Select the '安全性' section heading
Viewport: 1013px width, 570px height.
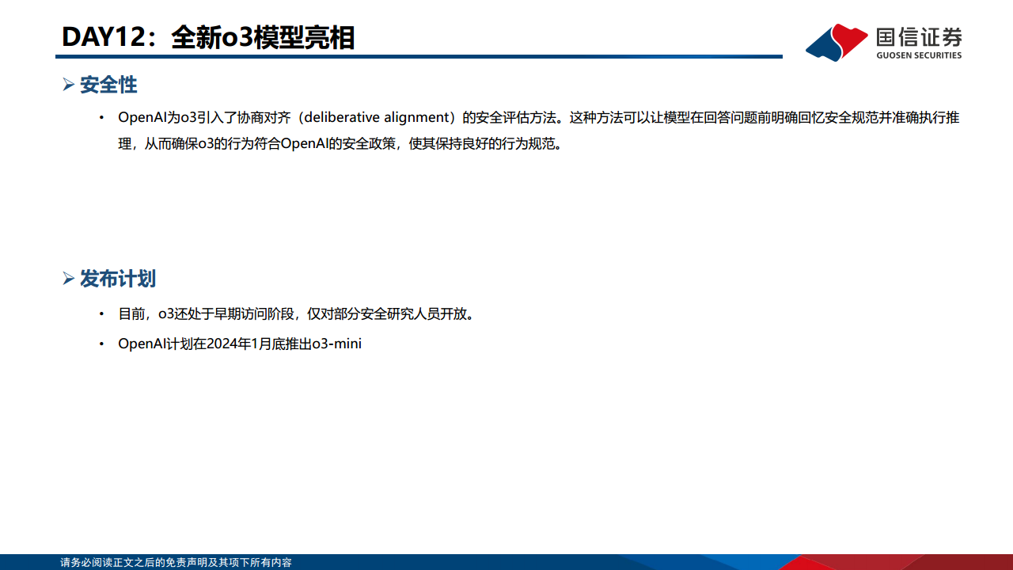point(108,85)
